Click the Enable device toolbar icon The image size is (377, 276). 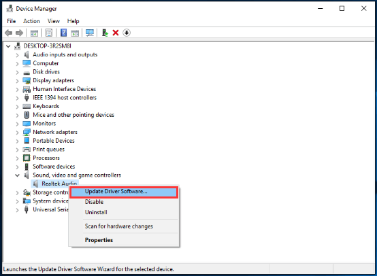click(x=105, y=33)
